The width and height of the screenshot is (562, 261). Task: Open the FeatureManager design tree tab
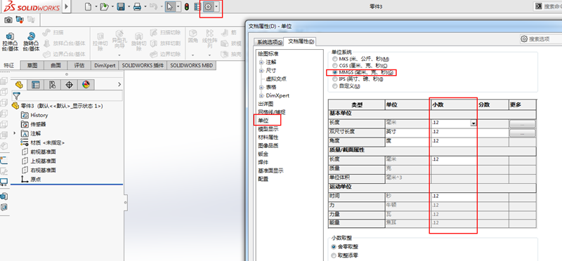point(20,85)
